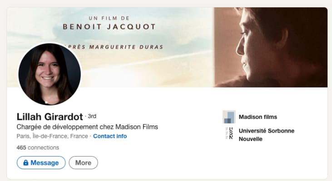Click the Madison films company logo
The width and height of the screenshot is (332, 181).
click(229, 117)
